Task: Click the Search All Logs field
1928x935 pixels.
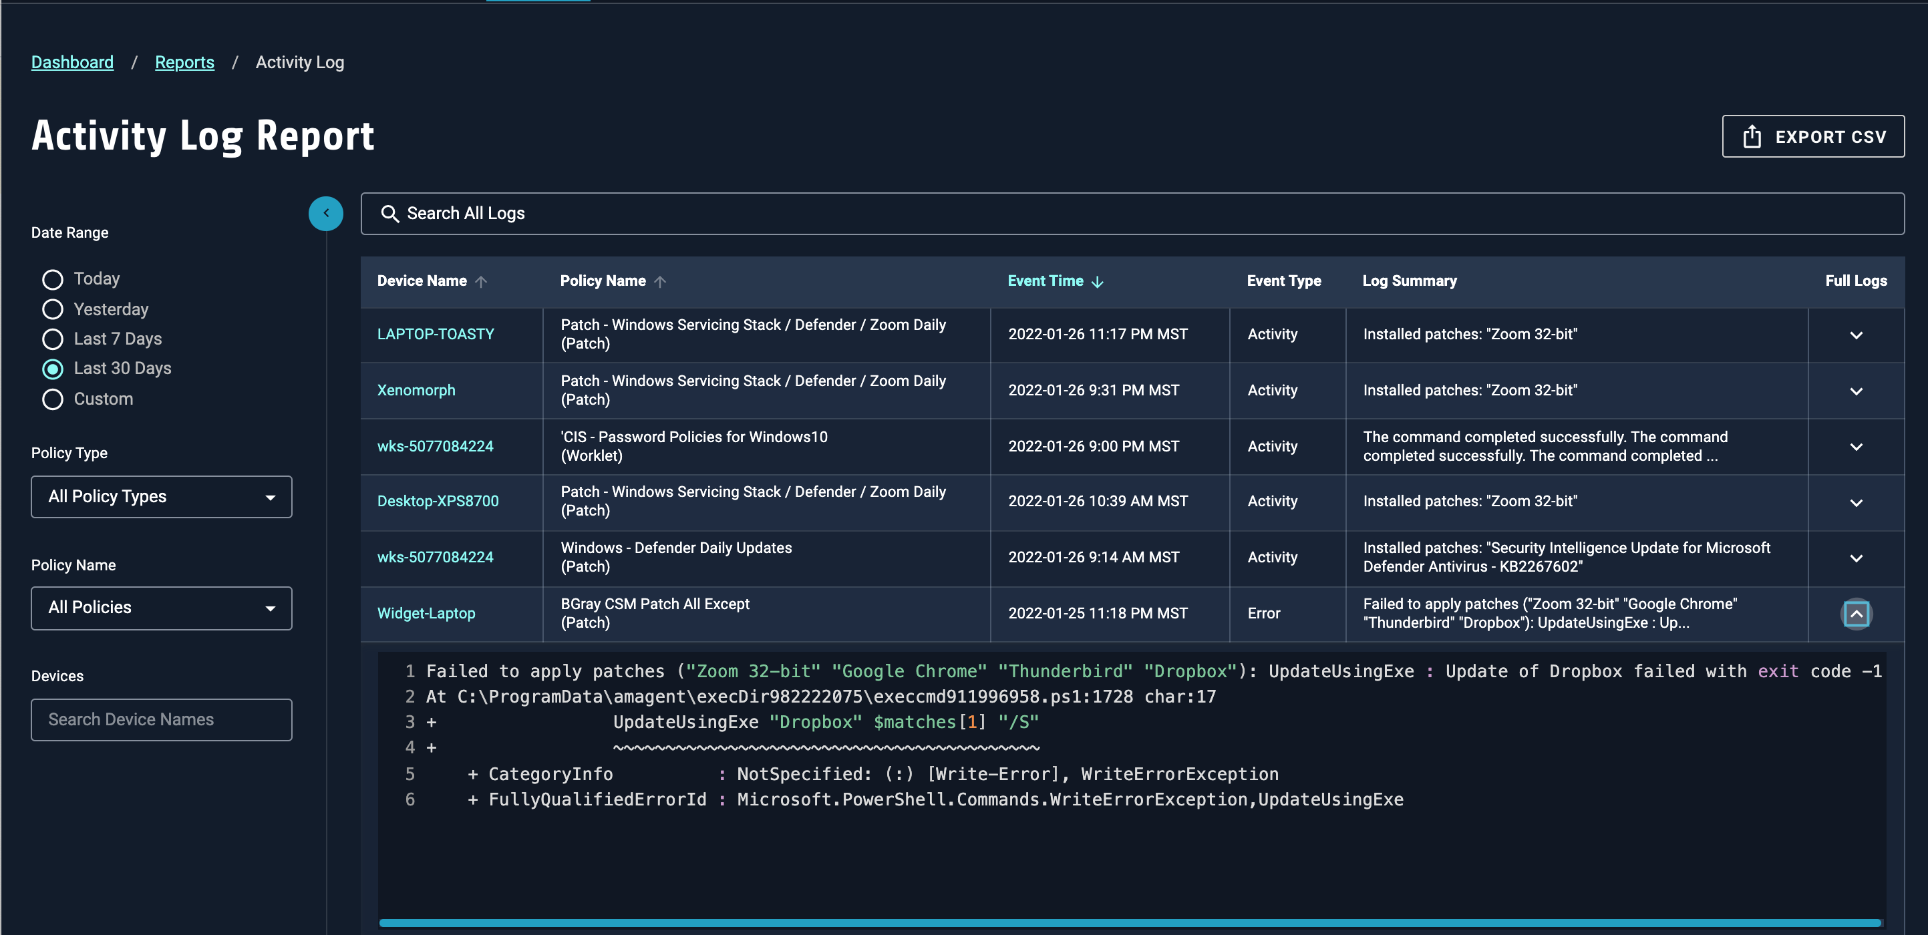Action: point(1132,214)
